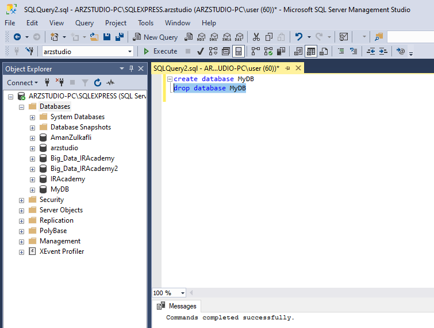The image size is (434, 328).
Task: Select the Big_Data_IRAcademy2 database
Action: tap(84, 169)
